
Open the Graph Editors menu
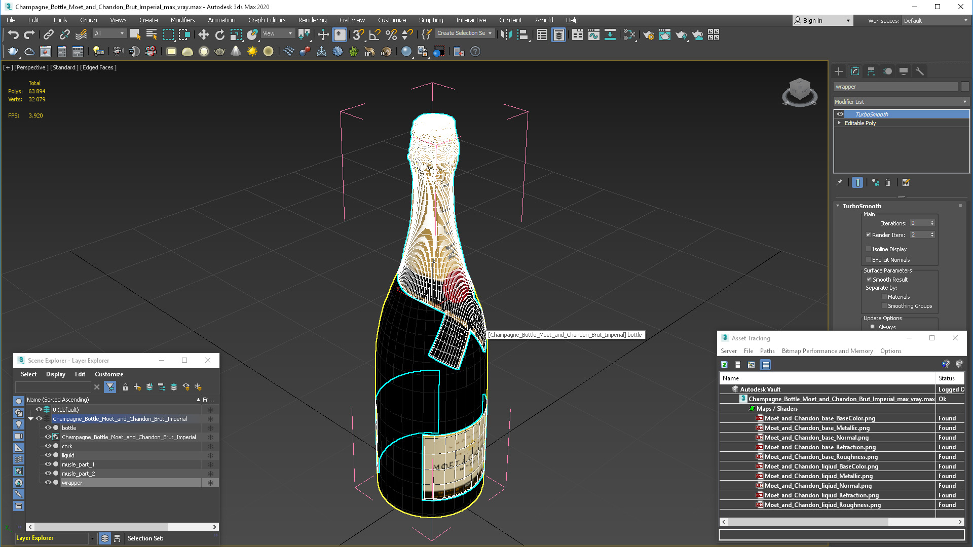267,20
